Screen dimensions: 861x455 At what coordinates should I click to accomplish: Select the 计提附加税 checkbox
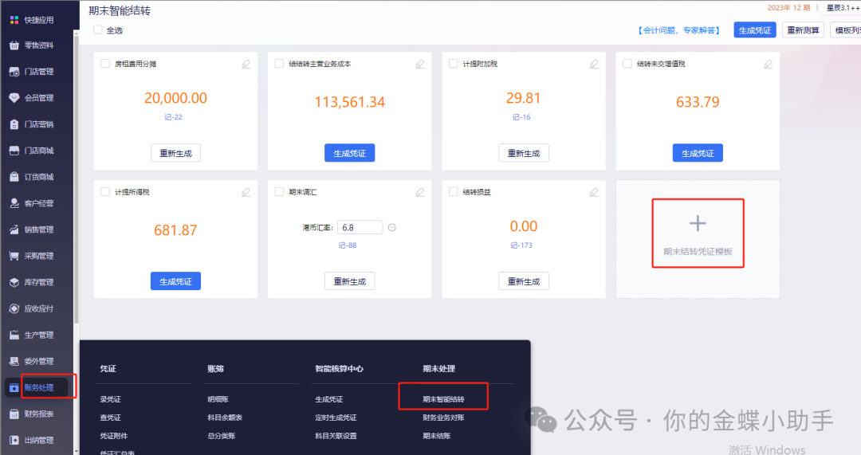[453, 64]
